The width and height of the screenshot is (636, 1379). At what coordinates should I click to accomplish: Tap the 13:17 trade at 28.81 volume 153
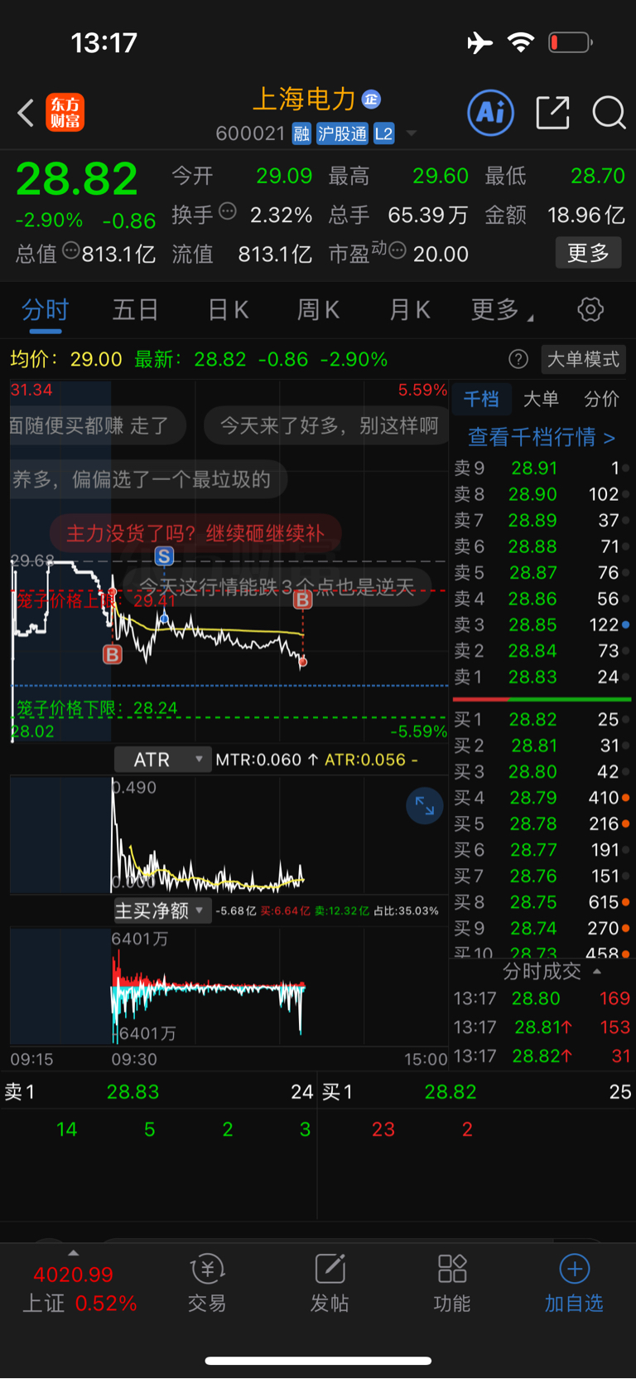point(542,1027)
